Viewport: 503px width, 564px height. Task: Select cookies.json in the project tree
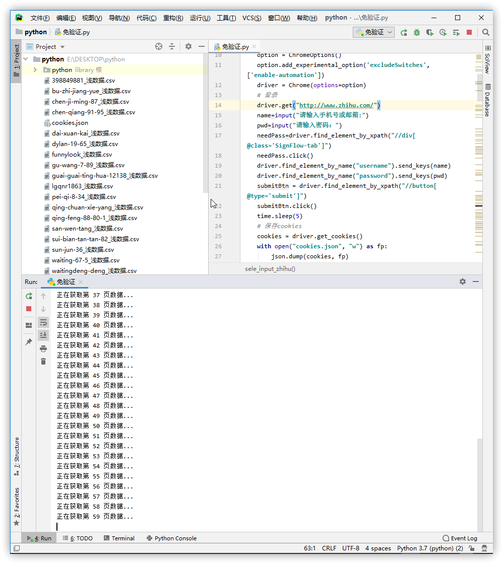[70, 123]
